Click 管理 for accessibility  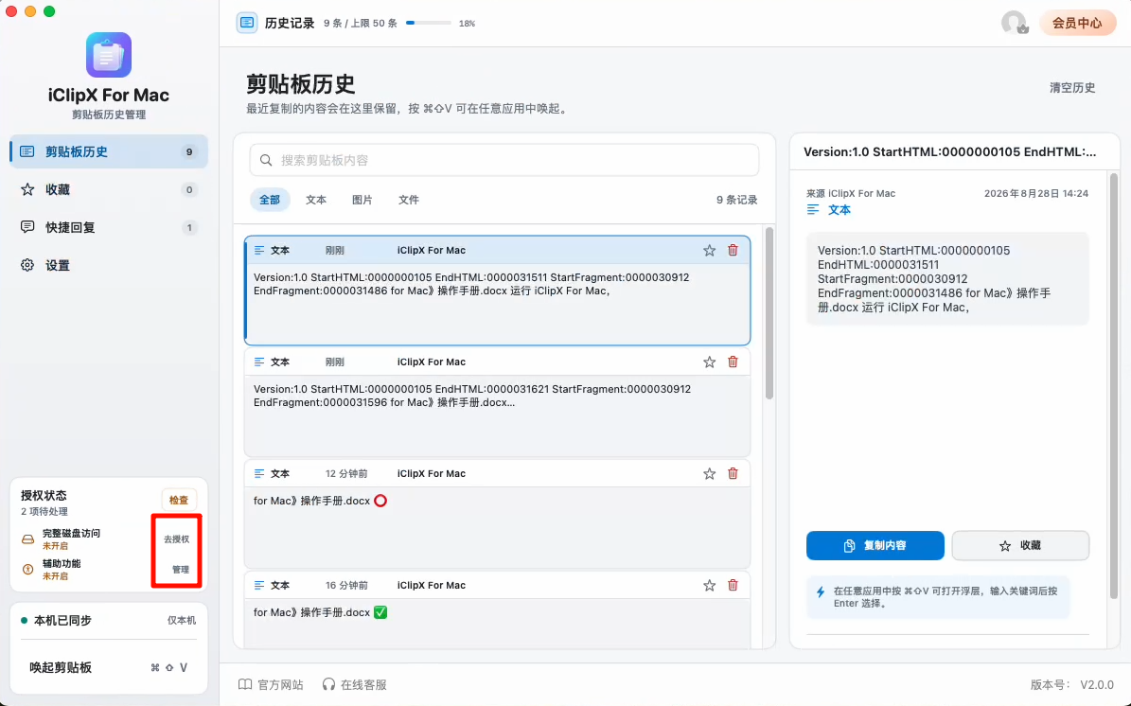181,569
